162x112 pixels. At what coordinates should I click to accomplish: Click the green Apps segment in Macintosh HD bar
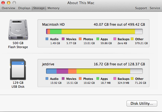pyautogui.click(x=56, y=31)
